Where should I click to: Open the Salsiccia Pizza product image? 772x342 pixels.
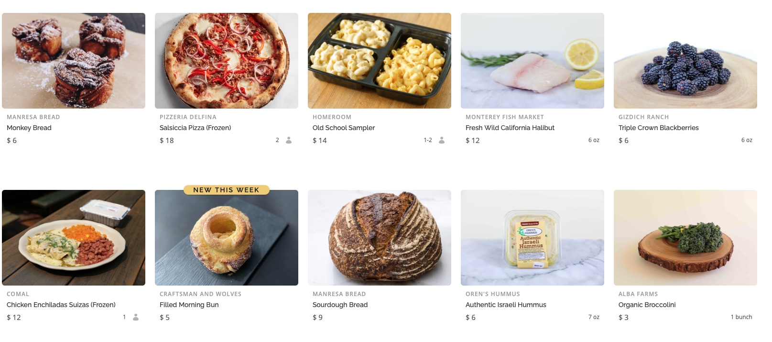pos(227,61)
